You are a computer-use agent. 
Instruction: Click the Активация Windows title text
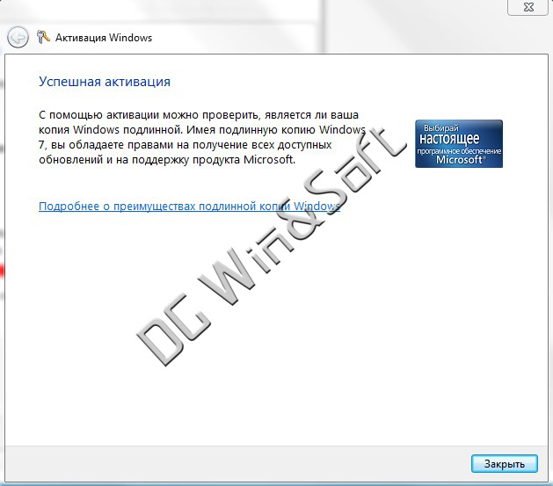104,38
